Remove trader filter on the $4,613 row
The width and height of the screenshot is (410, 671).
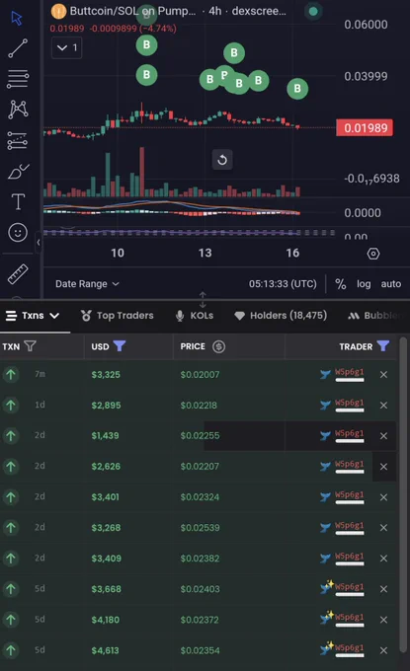point(383,650)
